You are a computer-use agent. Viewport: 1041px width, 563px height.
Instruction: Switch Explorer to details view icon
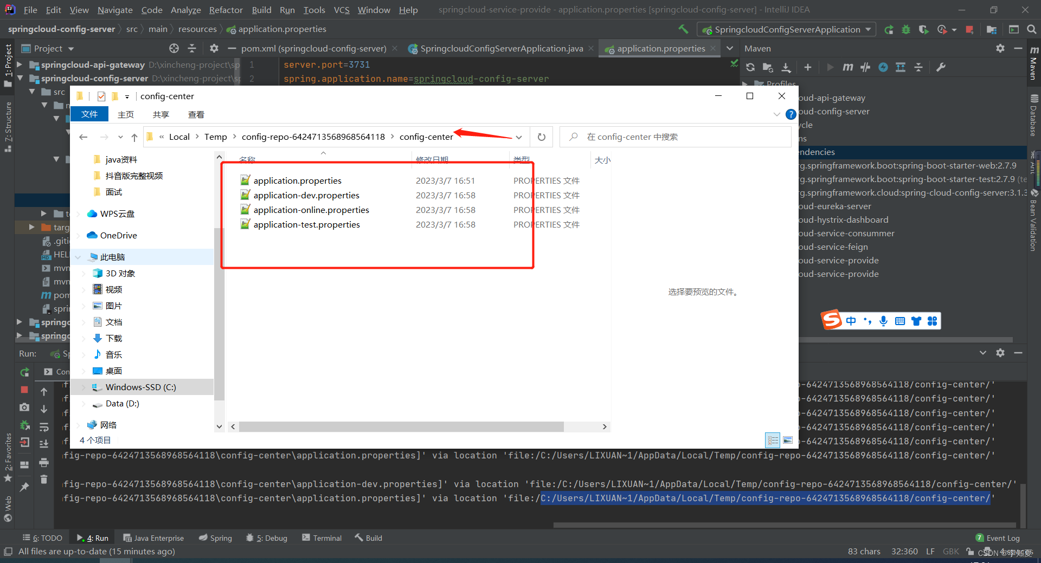coord(773,440)
